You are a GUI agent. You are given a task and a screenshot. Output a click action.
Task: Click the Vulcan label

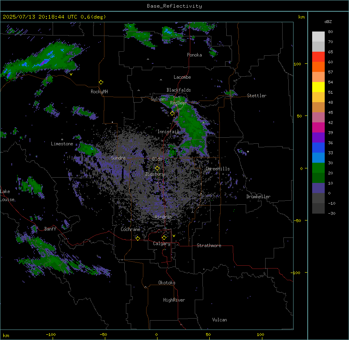pos(219,320)
